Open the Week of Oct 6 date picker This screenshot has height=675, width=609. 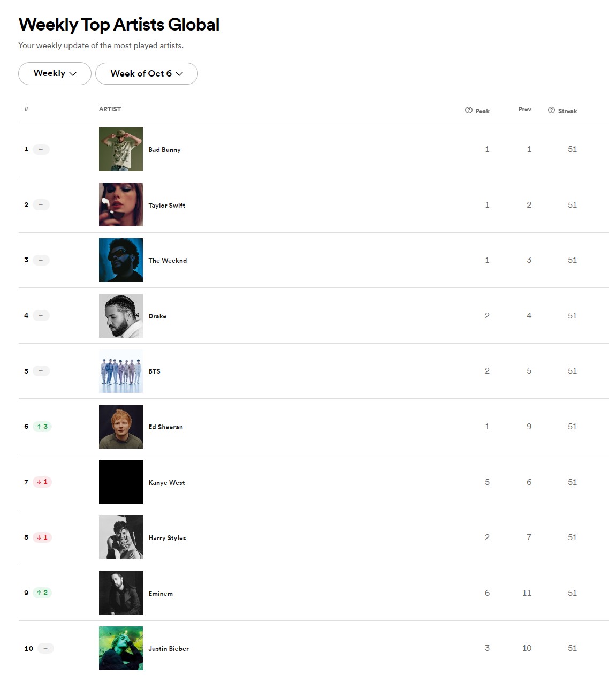click(146, 73)
